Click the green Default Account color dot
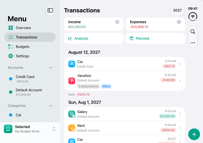The height and width of the screenshot is (143, 203). point(11,92)
